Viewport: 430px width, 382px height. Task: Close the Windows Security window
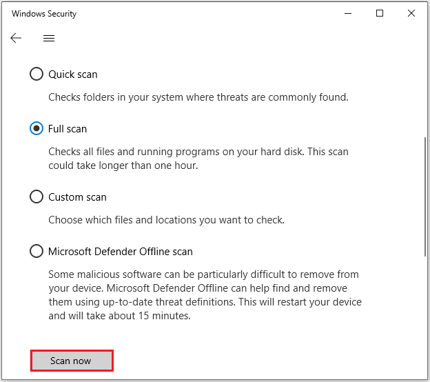411,13
